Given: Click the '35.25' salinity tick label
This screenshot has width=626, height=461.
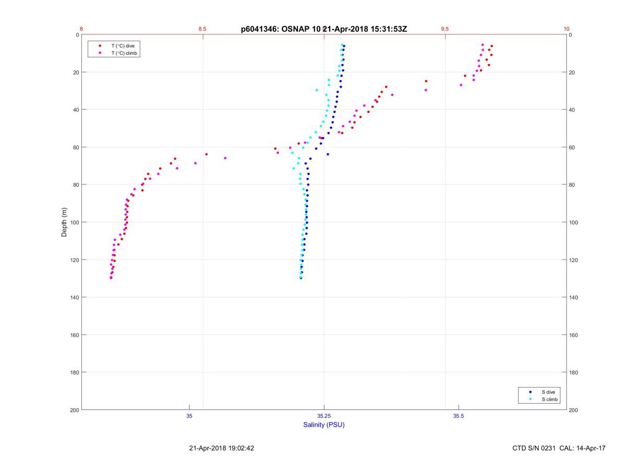Looking at the screenshot, I should 324,416.
